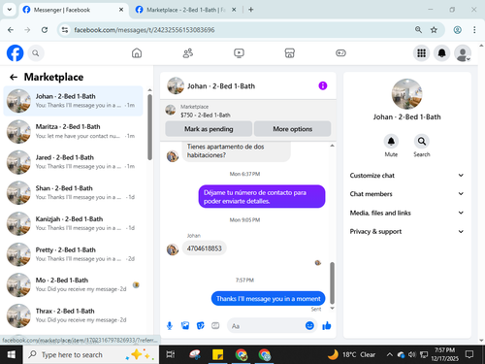Attach a file with the photo icon

185,325
